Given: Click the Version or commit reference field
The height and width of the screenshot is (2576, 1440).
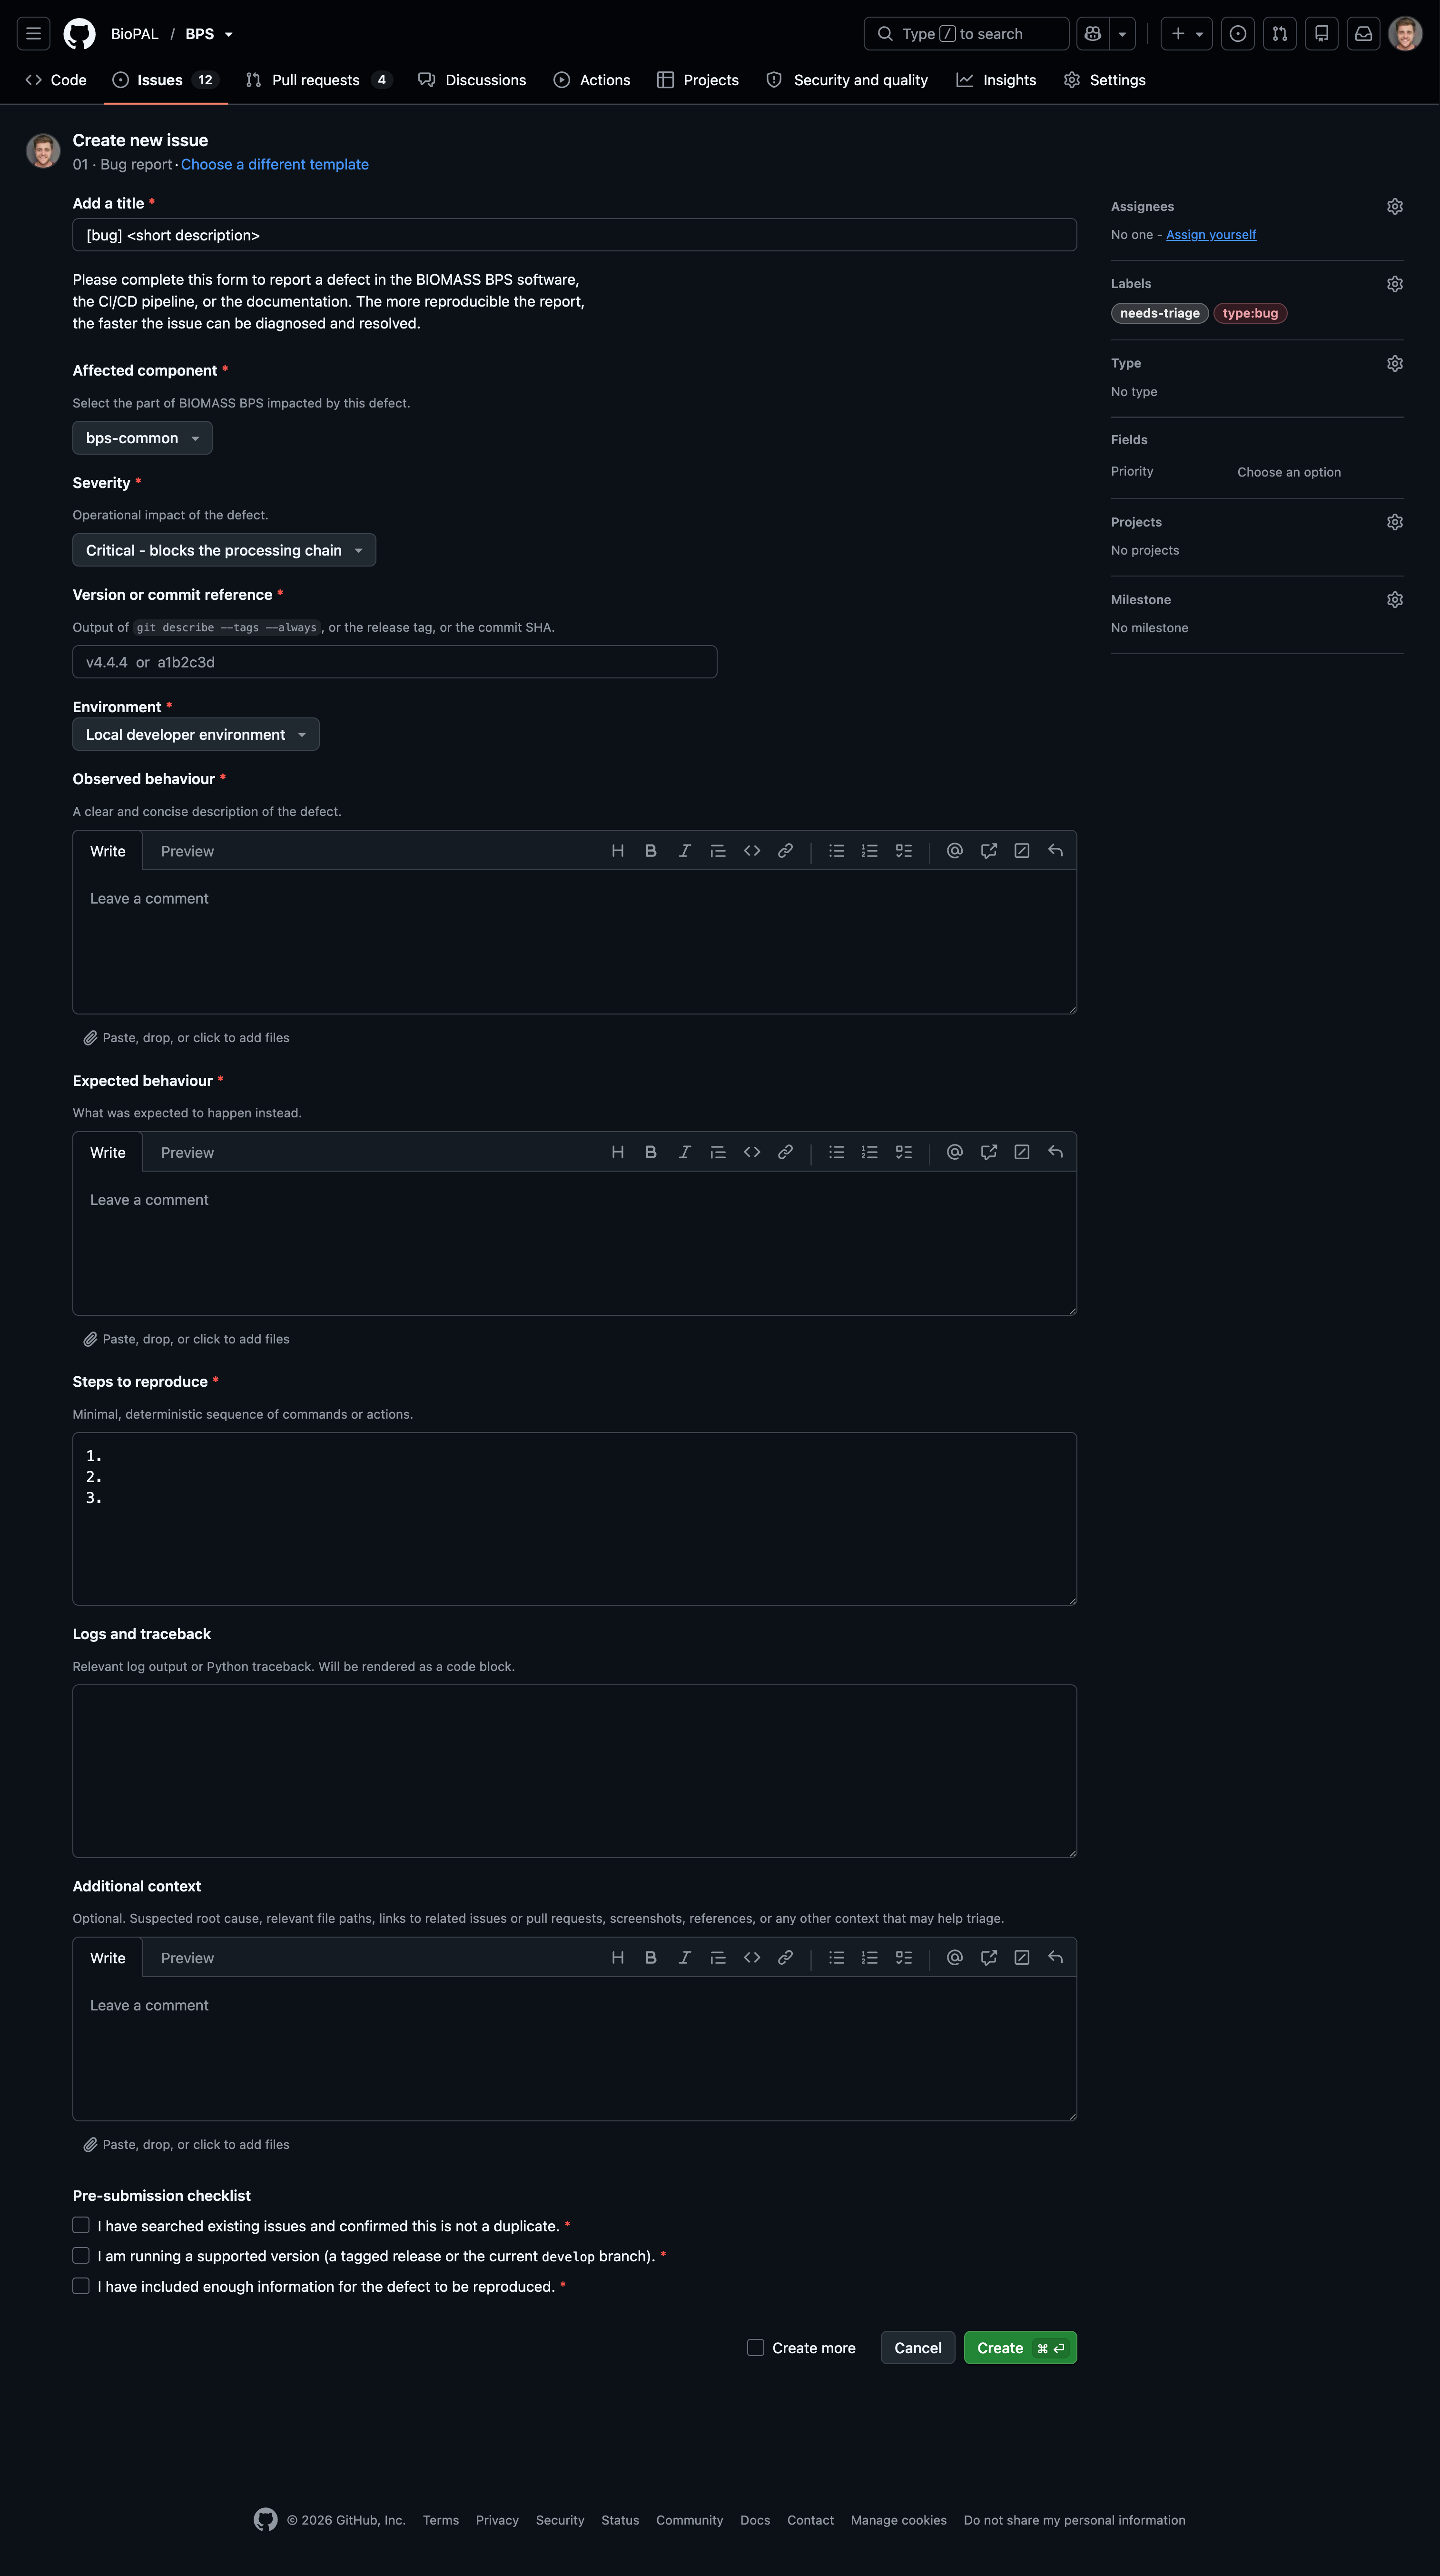Looking at the screenshot, I should click(395, 662).
